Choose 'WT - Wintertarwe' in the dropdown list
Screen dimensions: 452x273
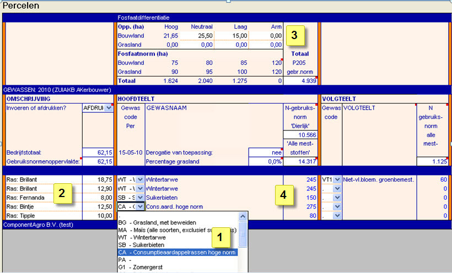(x=145, y=237)
